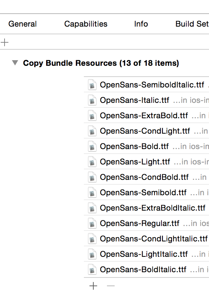Click the OpenSans-Italic.ttf file icon

[92, 100]
